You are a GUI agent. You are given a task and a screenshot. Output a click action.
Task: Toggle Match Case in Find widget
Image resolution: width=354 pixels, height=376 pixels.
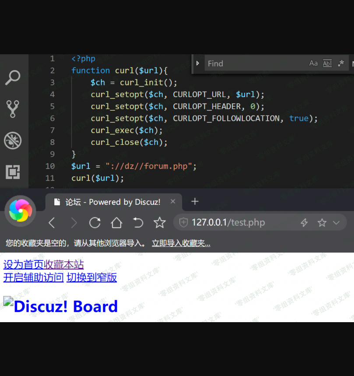313,63
